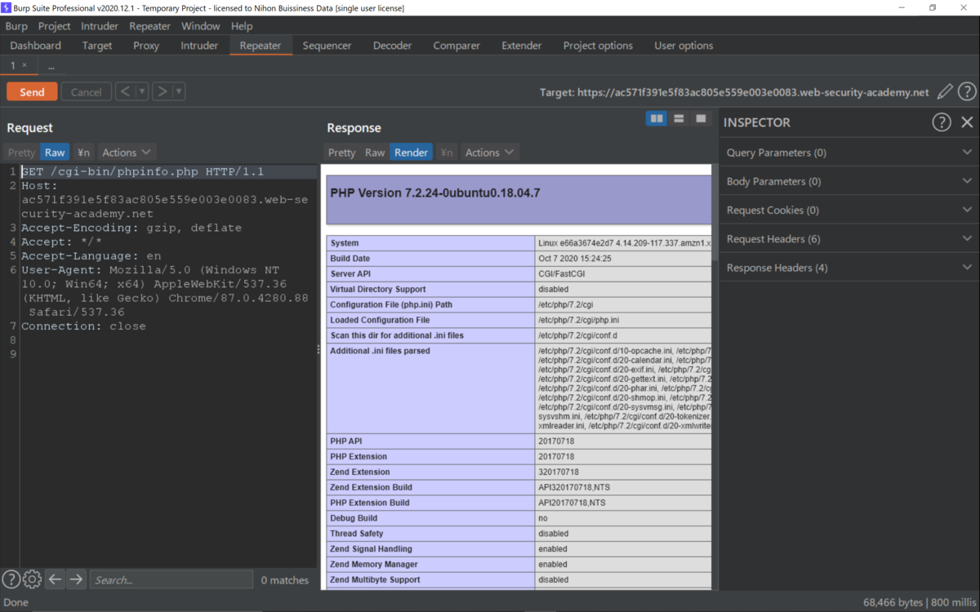Open the back history dropdown arrow
This screenshot has width=980, height=612.
pyautogui.click(x=142, y=91)
